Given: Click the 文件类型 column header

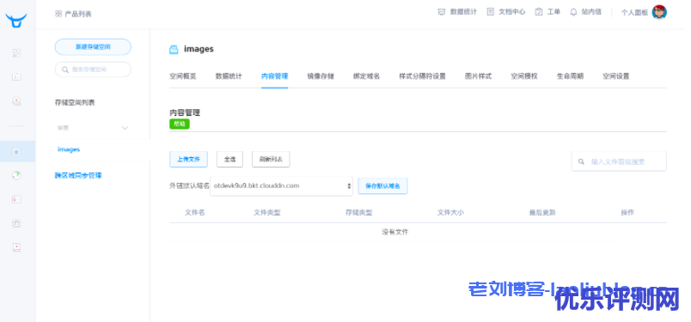Looking at the screenshot, I should (x=267, y=212).
